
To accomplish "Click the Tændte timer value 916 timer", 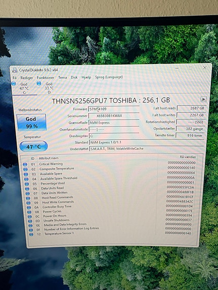I will point(190,135).
